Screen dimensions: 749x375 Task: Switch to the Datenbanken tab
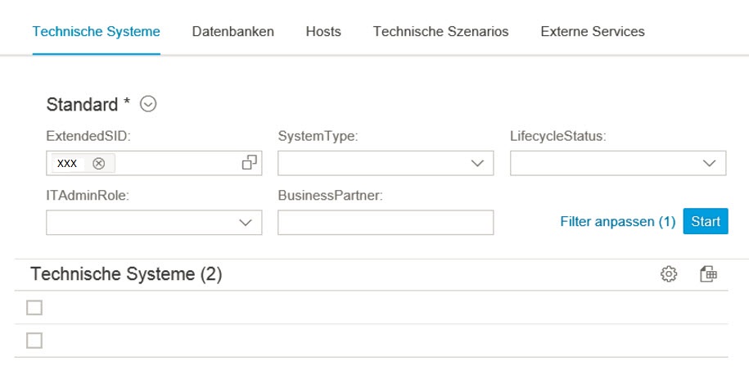(x=233, y=32)
